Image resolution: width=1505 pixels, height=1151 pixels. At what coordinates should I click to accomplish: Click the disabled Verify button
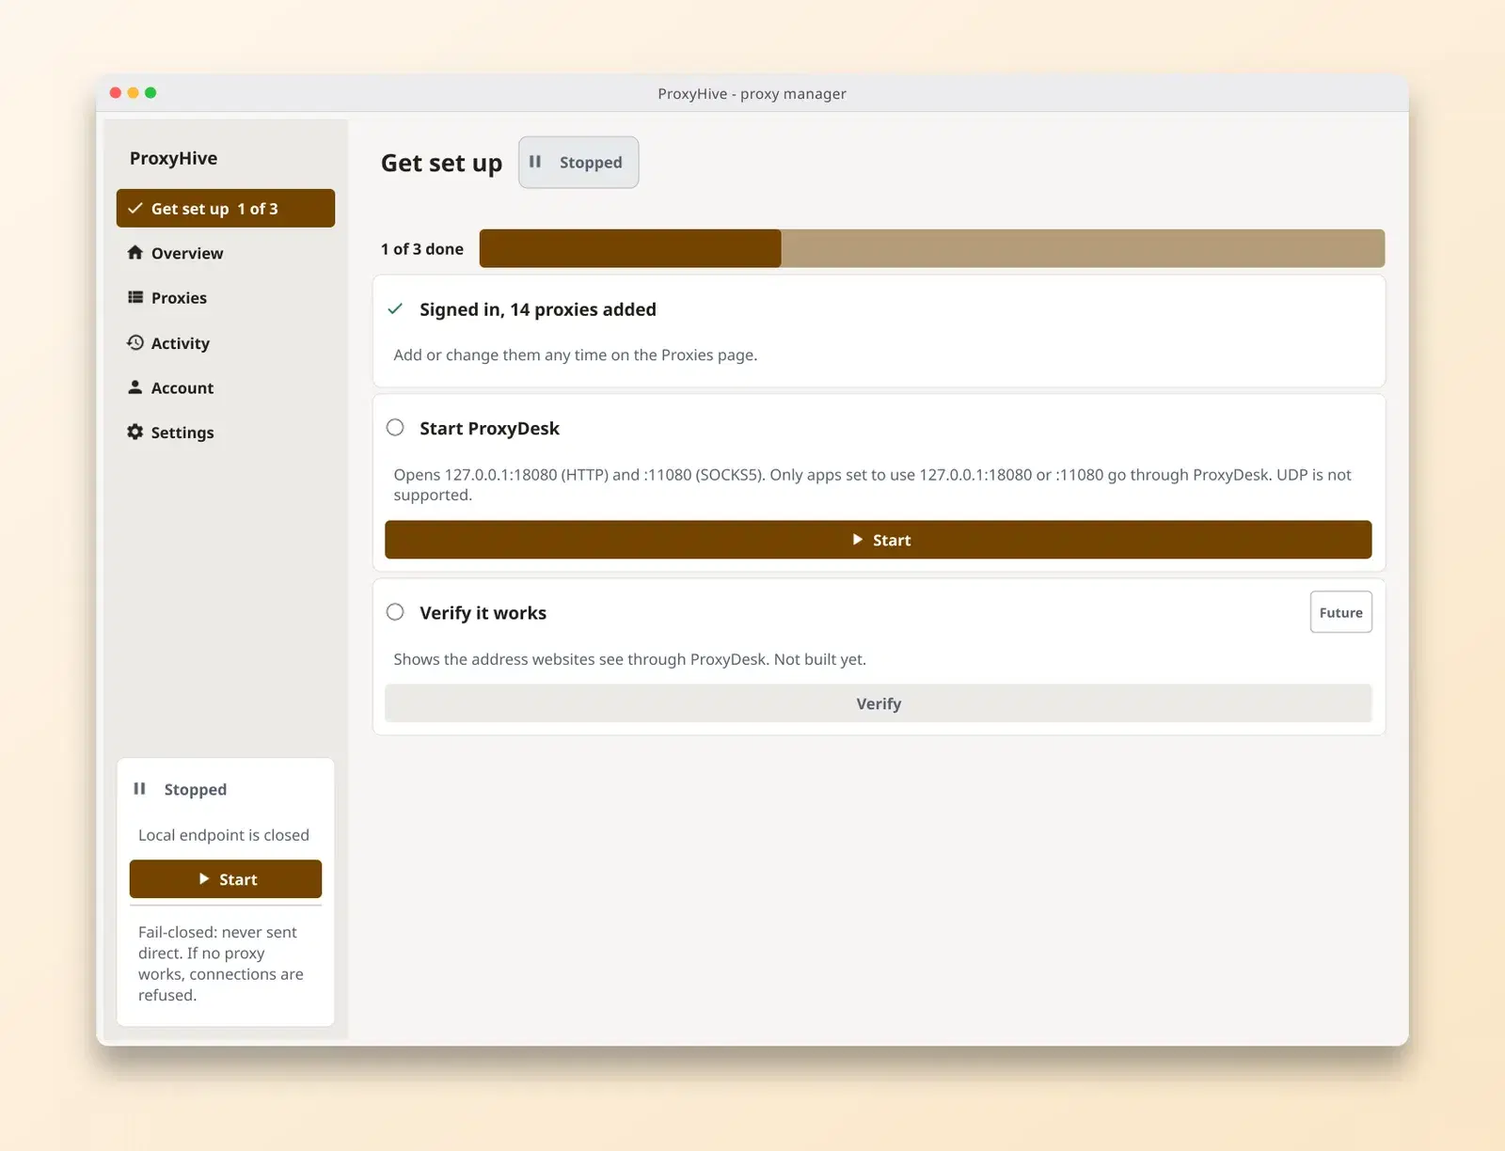tap(879, 703)
